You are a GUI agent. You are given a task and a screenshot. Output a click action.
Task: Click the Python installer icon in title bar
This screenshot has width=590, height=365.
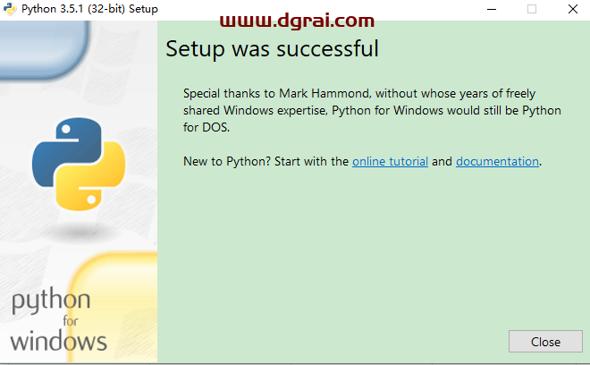(9, 9)
